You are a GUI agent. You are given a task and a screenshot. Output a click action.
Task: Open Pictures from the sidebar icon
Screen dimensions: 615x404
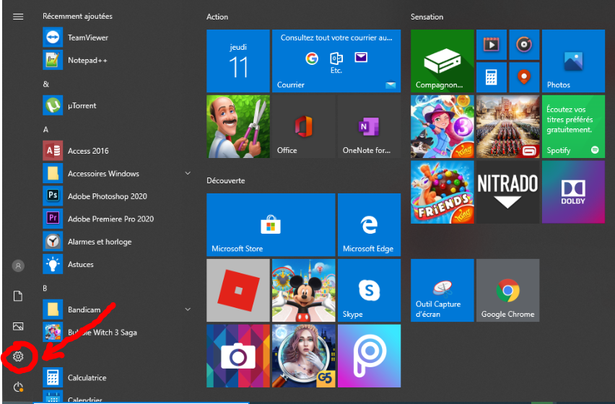click(x=18, y=326)
